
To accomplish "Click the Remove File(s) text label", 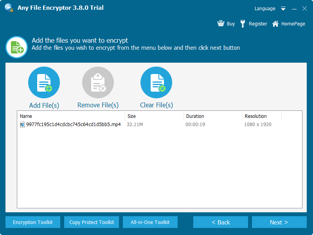I will coord(98,105).
